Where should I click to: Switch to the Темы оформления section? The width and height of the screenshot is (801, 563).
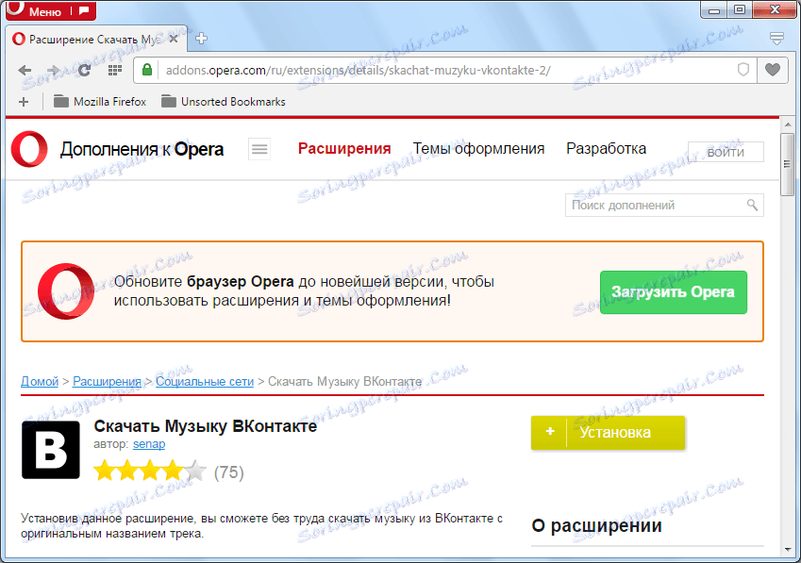coord(479,149)
